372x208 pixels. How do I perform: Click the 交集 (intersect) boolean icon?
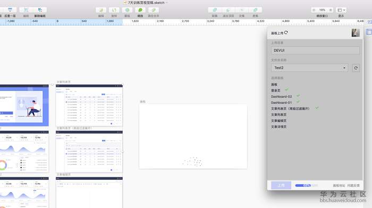(242, 10)
